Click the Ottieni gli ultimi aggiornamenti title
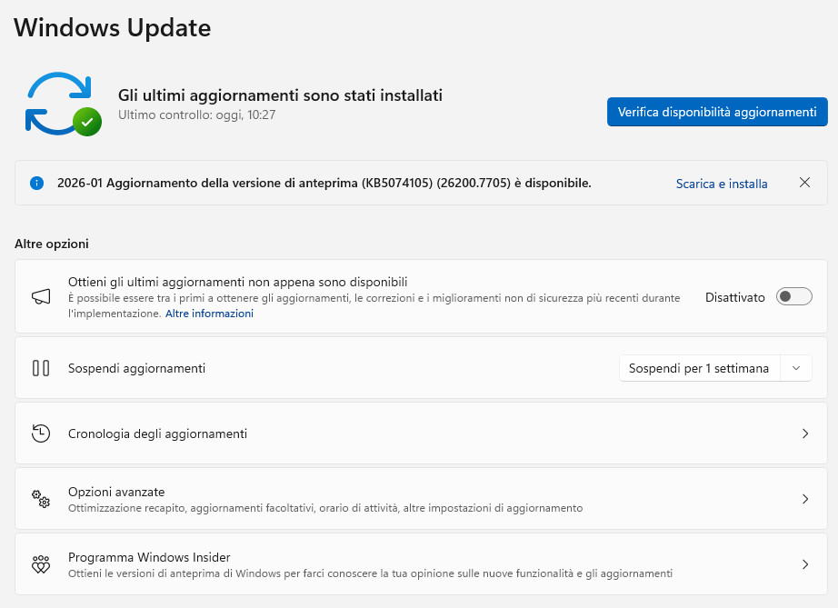The height and width of the screenshot is (608, 838). tap(238, 282)
